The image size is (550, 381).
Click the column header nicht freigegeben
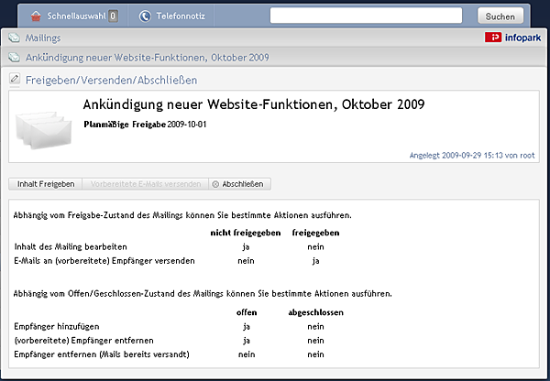pos(246,233)
